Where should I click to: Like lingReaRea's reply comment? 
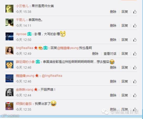coord(135,54)
